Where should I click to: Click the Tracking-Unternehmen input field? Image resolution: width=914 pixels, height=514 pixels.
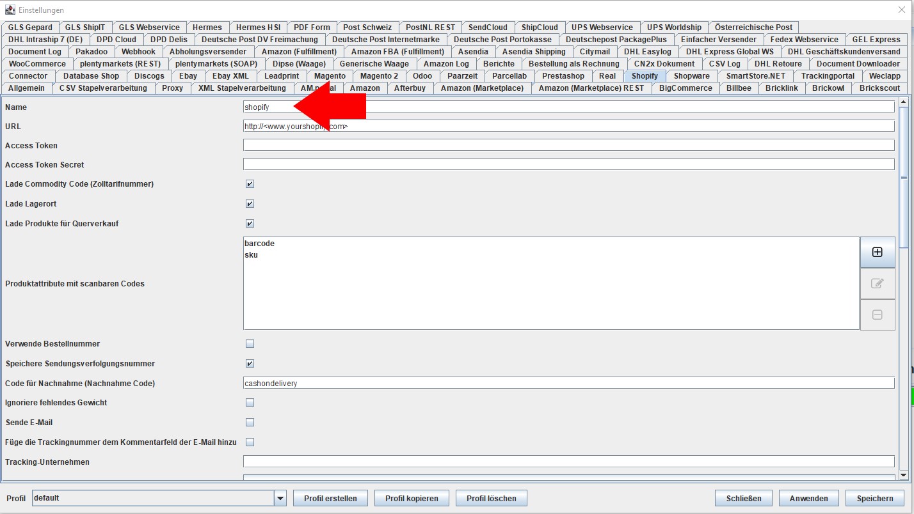point(569,462)
